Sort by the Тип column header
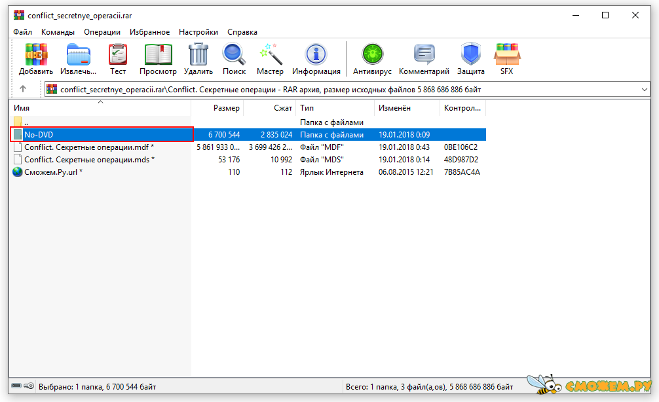The height and width of the screenshot is (402, 659). click(335, 108)
